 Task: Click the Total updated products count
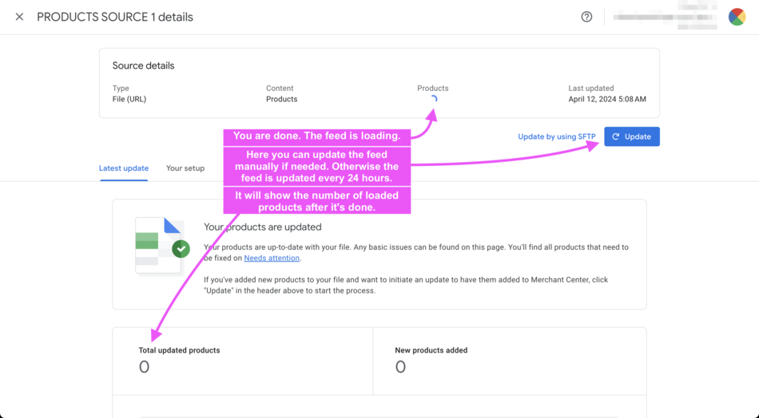click(144, 367)
